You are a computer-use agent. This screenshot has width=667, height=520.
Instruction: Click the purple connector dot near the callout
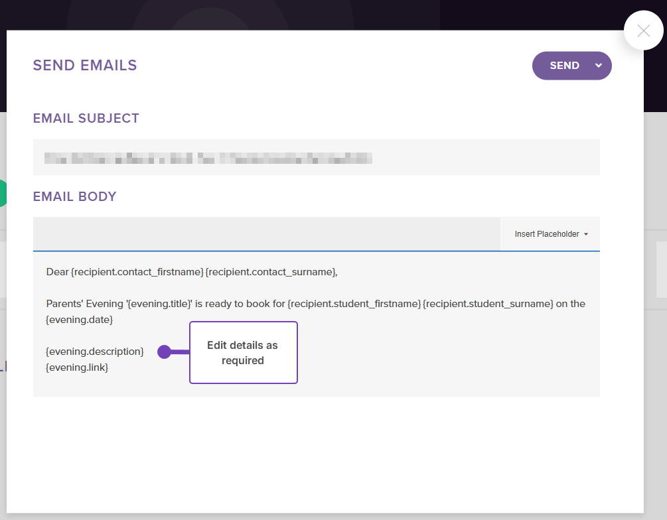coord(164,352)
